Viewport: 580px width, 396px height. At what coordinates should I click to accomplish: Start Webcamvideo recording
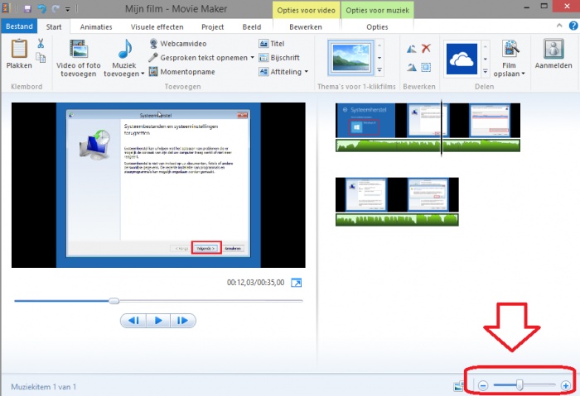coord(177,44)
